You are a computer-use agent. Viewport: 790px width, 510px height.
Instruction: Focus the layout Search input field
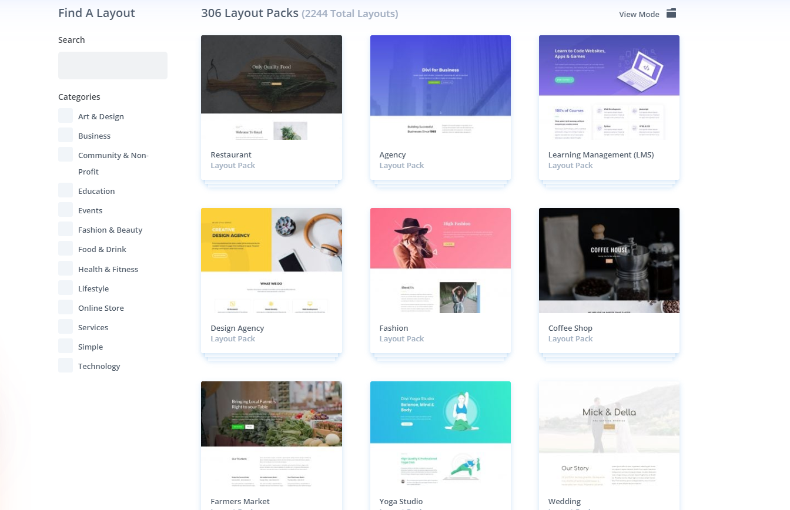pos(113,65)
